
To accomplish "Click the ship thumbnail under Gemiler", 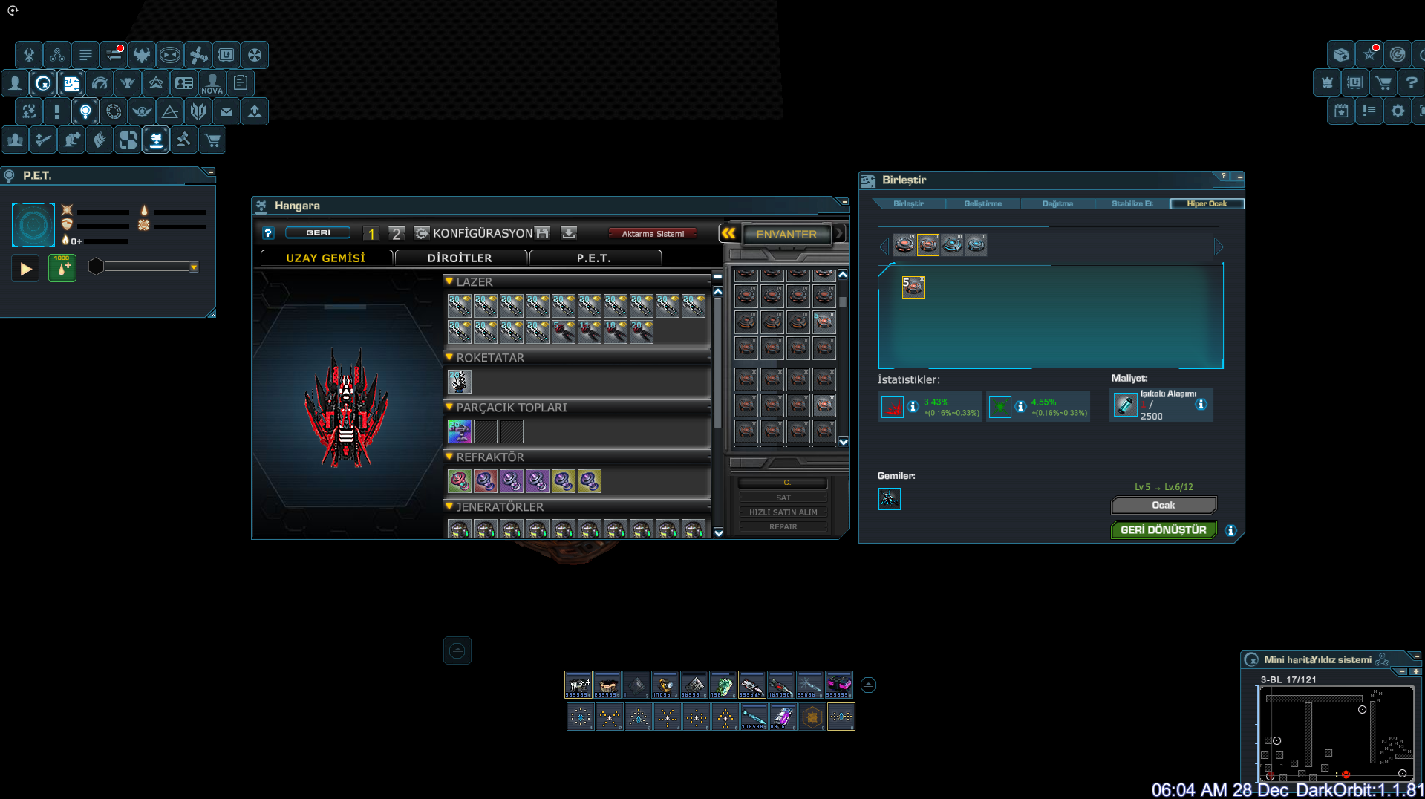I will (889, 499).
